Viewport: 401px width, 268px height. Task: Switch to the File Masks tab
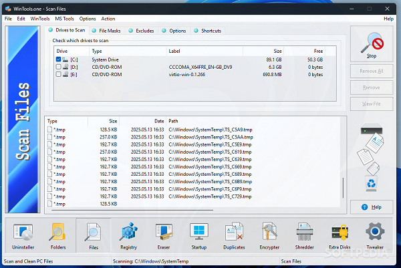[106, 31]
